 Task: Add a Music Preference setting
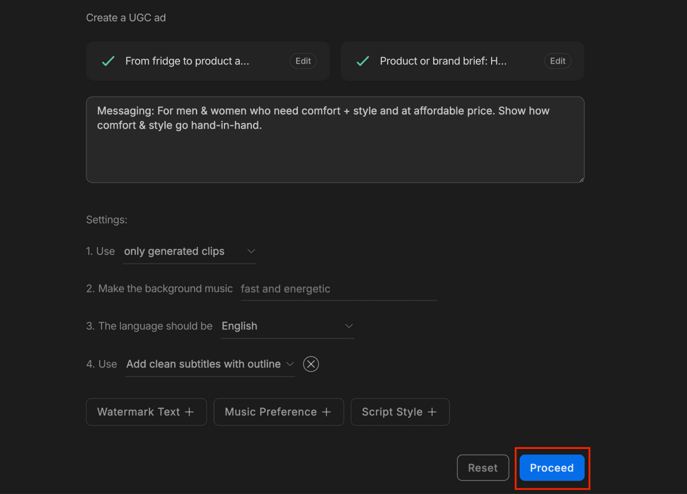click(x=278, y=412)
